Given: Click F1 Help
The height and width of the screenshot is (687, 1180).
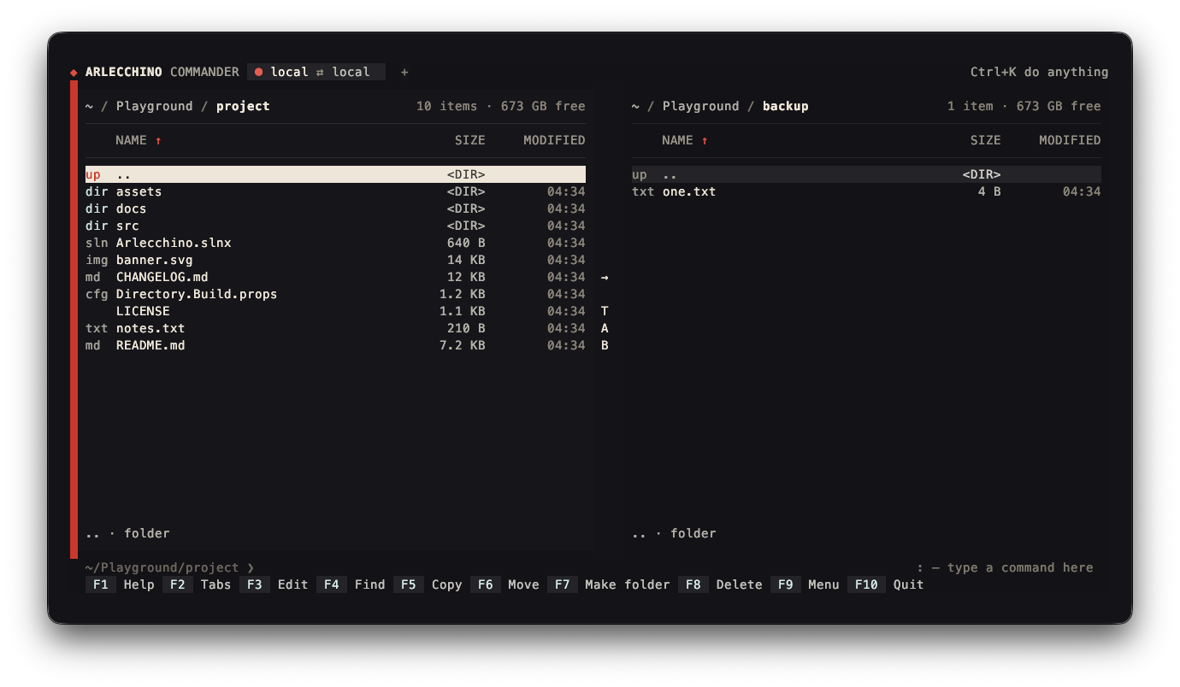Looking at the screenshot, I should click(x=121, y=584).
